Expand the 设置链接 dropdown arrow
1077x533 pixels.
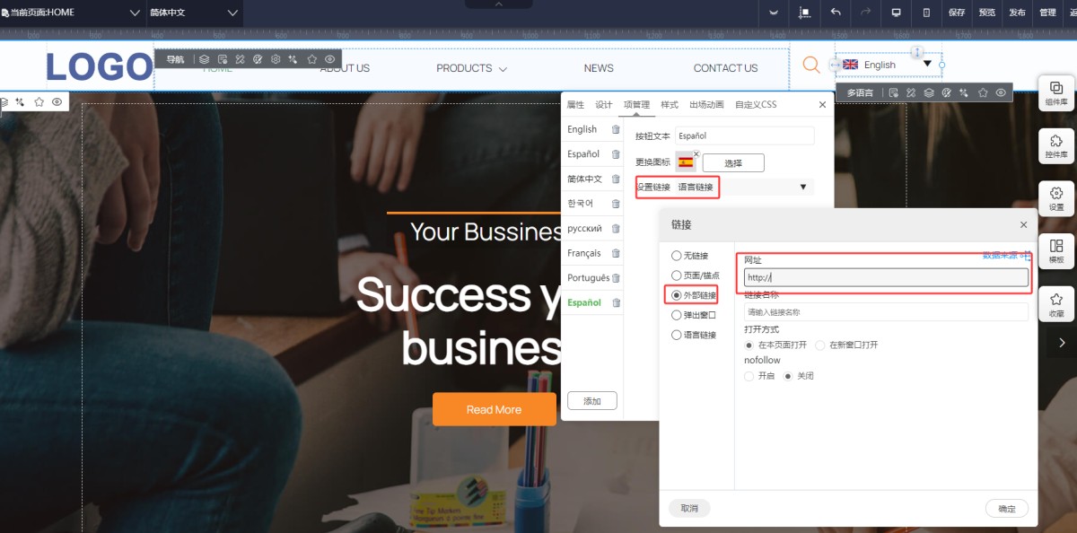802,187
